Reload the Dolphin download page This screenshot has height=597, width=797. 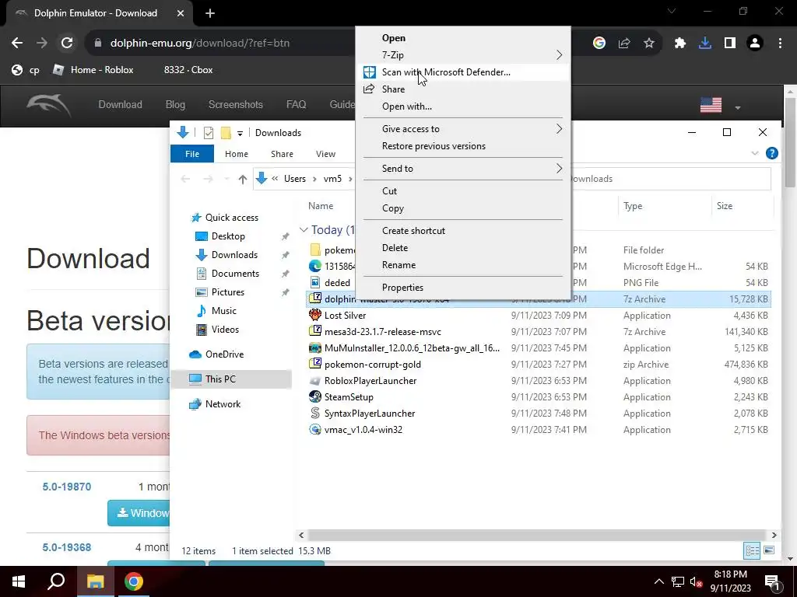(x=67, y=44)
